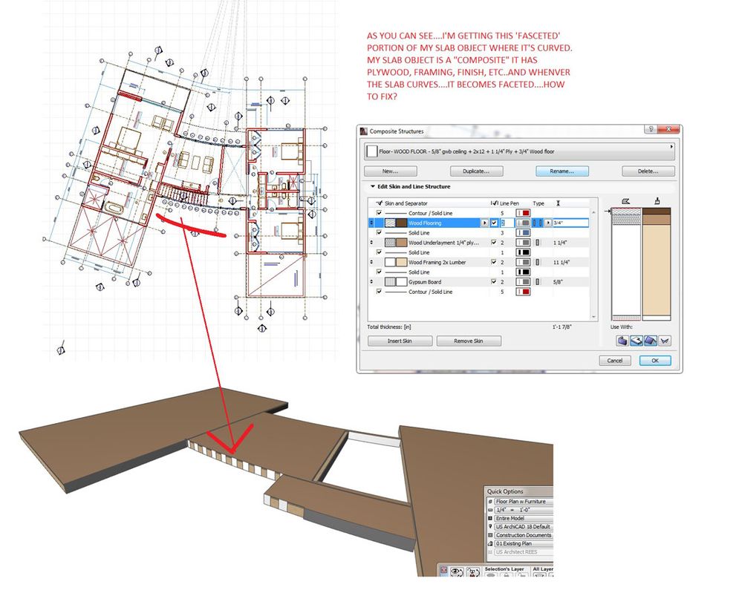
Task: Click the Wood Flooring gray pen swatch
Action: (x=523, y=223)
